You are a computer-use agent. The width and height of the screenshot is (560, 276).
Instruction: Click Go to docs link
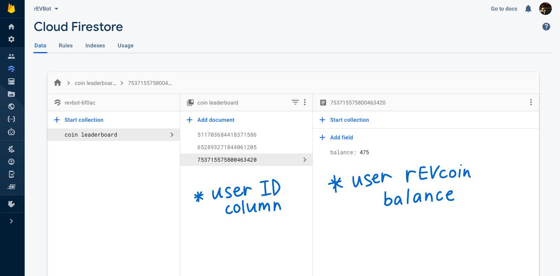[x=504, y=9]
